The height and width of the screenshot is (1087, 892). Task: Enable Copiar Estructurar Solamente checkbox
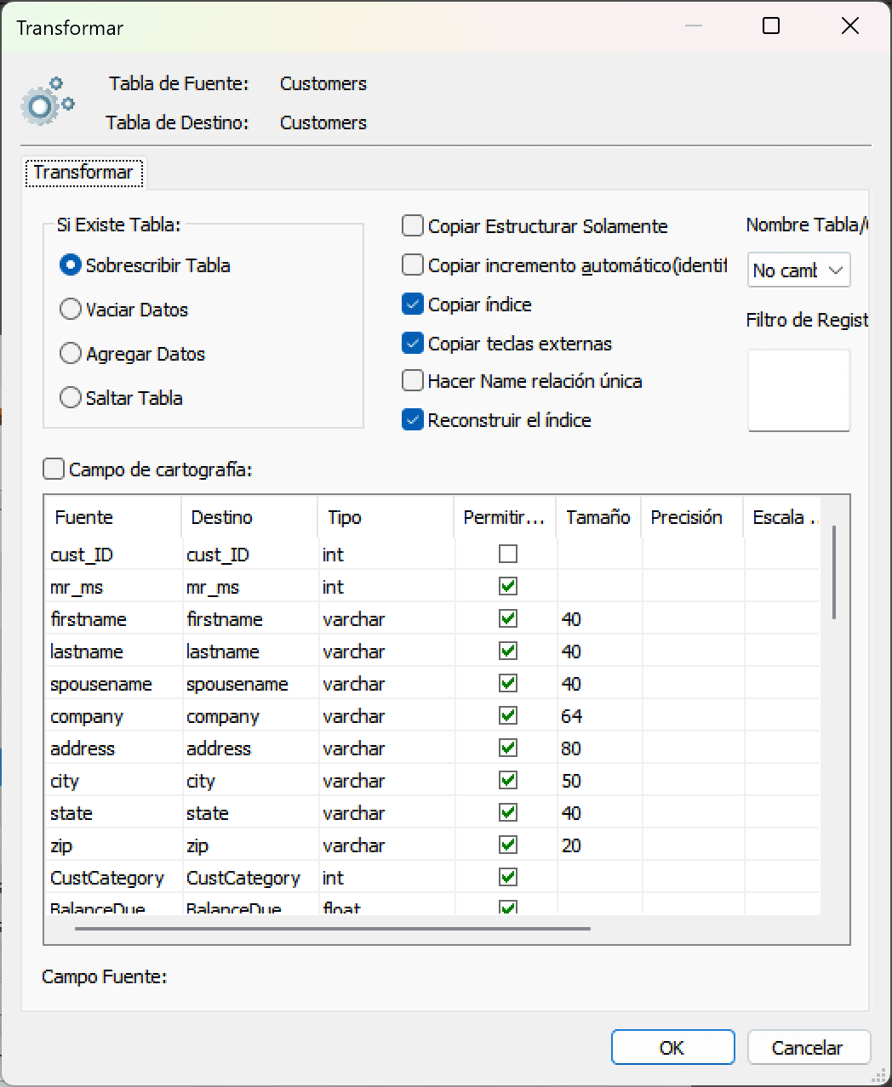click(413, 226)
